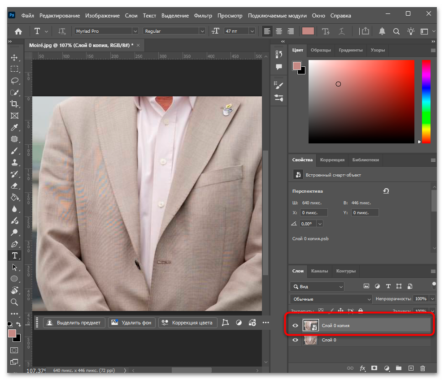Screen dimensions: 444x380
Task: Open the Обычные blend mode dropdown
Action: coord(331,299)
